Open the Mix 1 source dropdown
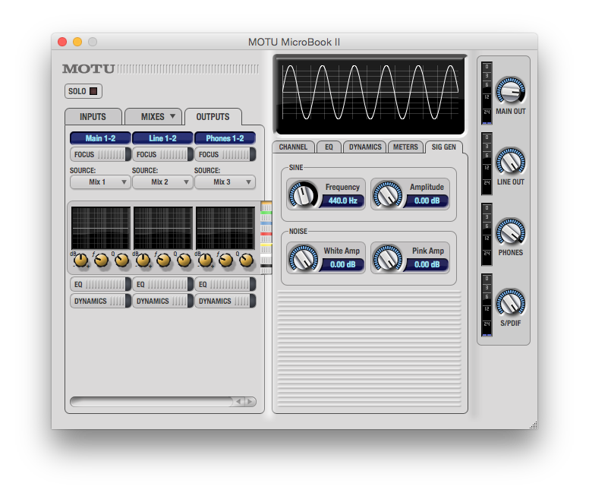This screenshot has width=589, height=499. pos(100,182)
